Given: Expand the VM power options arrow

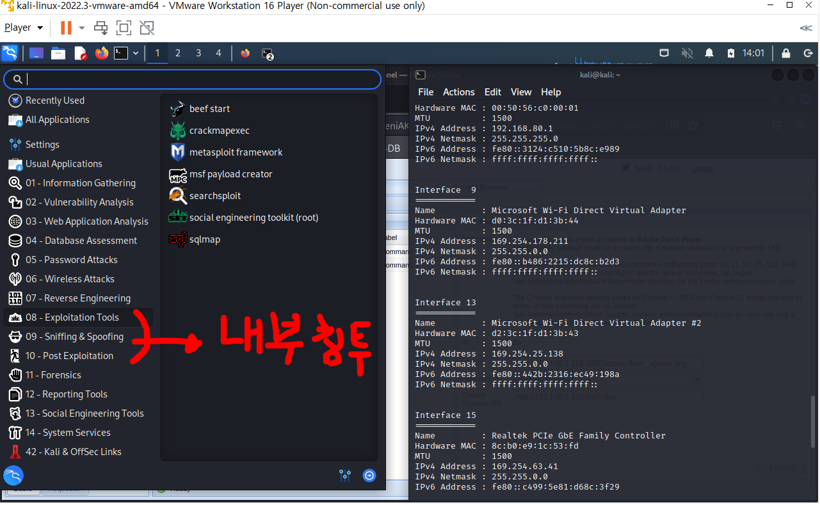Looking at the screenshot, I should click(x=81, y=28).
